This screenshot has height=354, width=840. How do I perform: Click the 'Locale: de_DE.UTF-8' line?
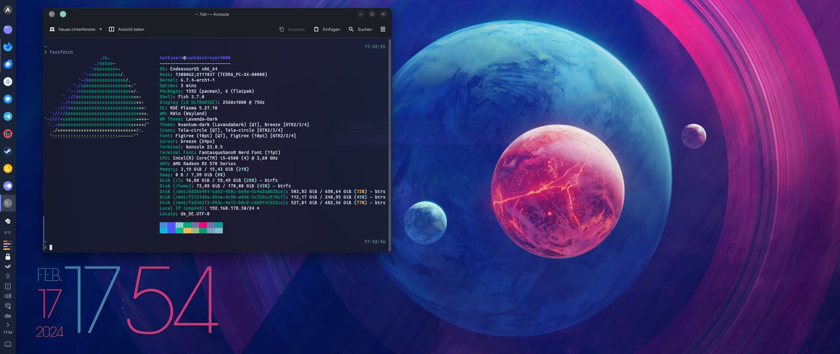185,214
